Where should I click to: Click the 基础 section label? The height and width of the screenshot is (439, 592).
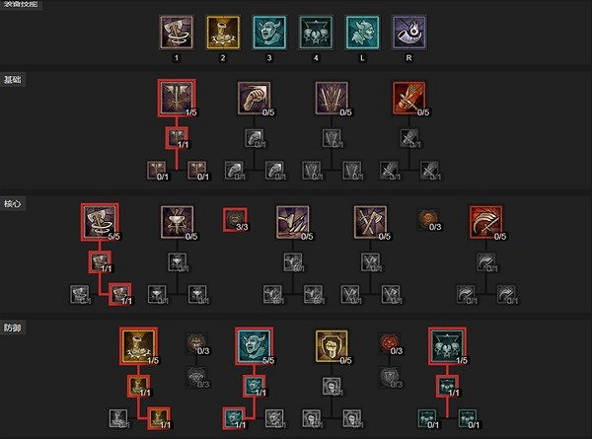pos(13,80)
